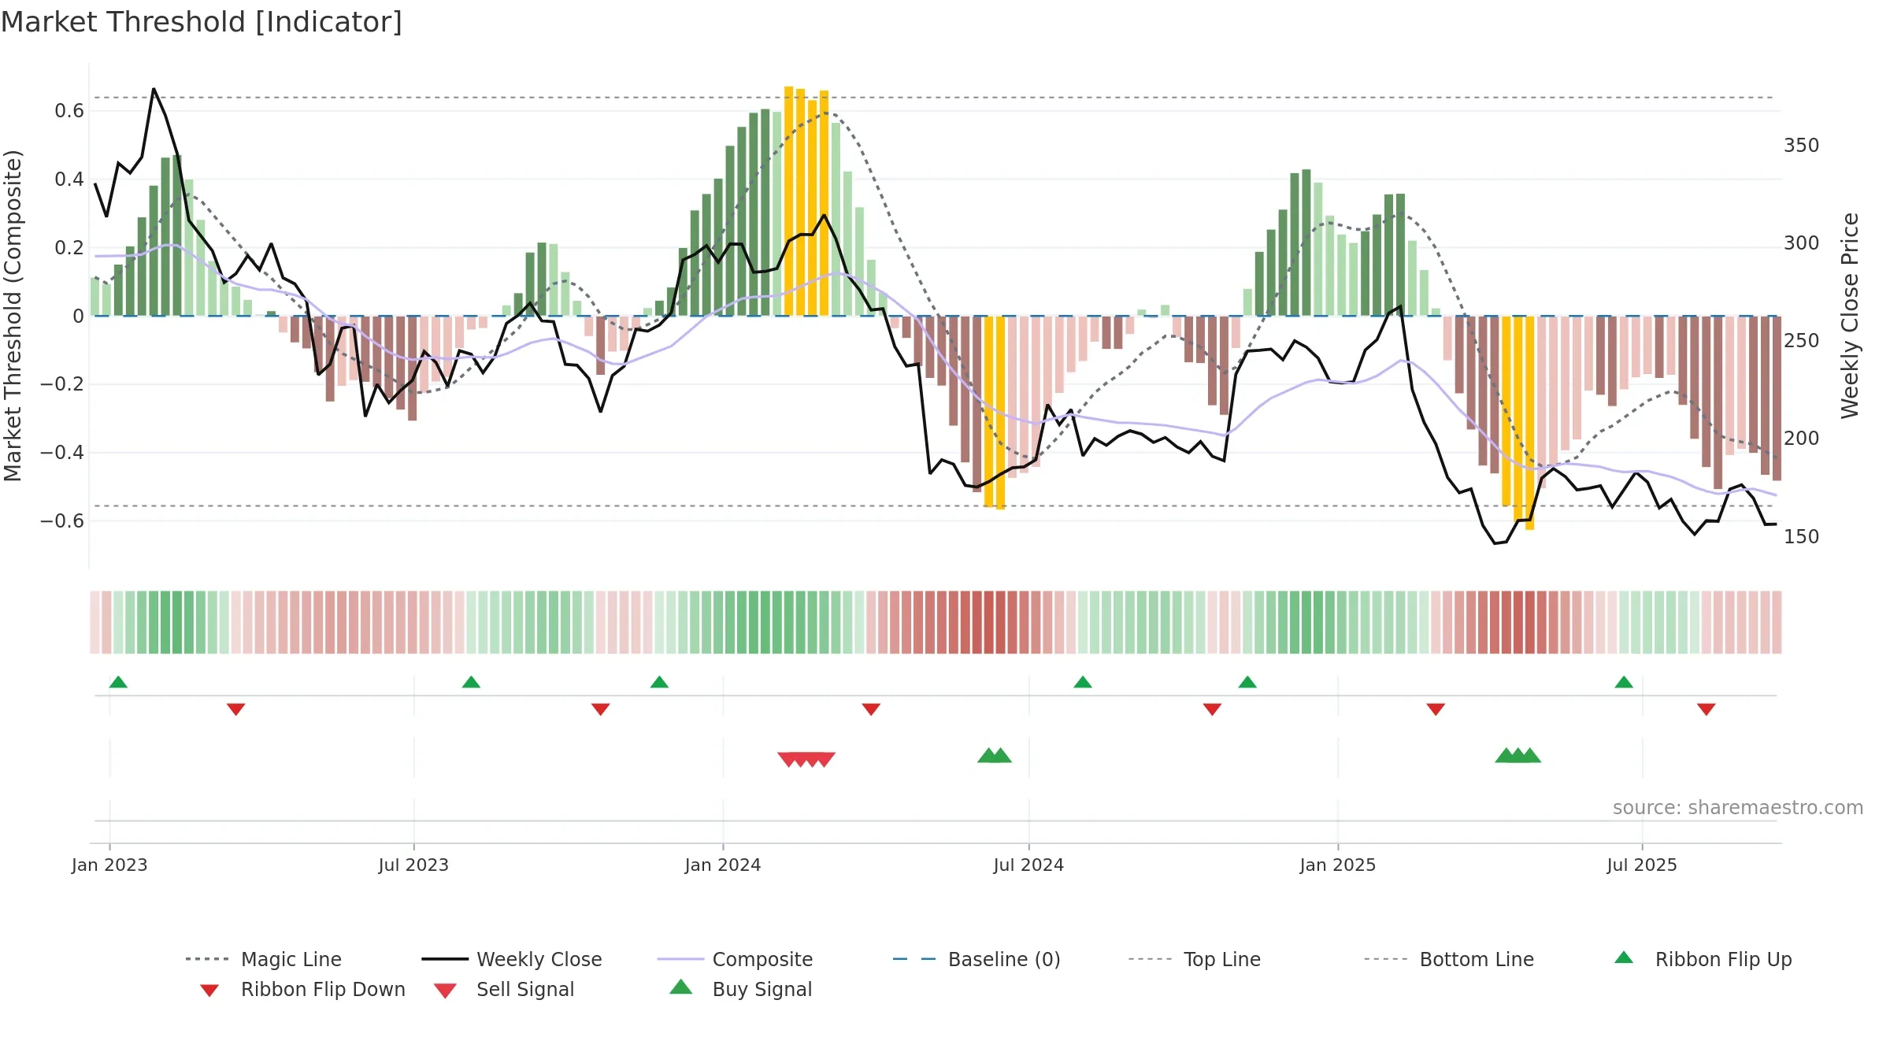Image resolution: width=1890 pixels, height=1063 pixels.
Task: Click the 200 price axis tick
Action: pos(1801,439)
